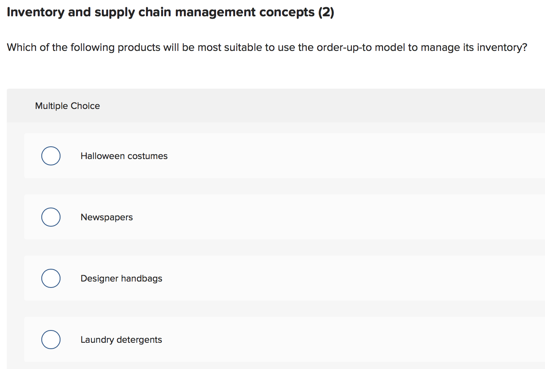Choose the second answer option circle
This screenshot has width=545, height=369.
51,217
